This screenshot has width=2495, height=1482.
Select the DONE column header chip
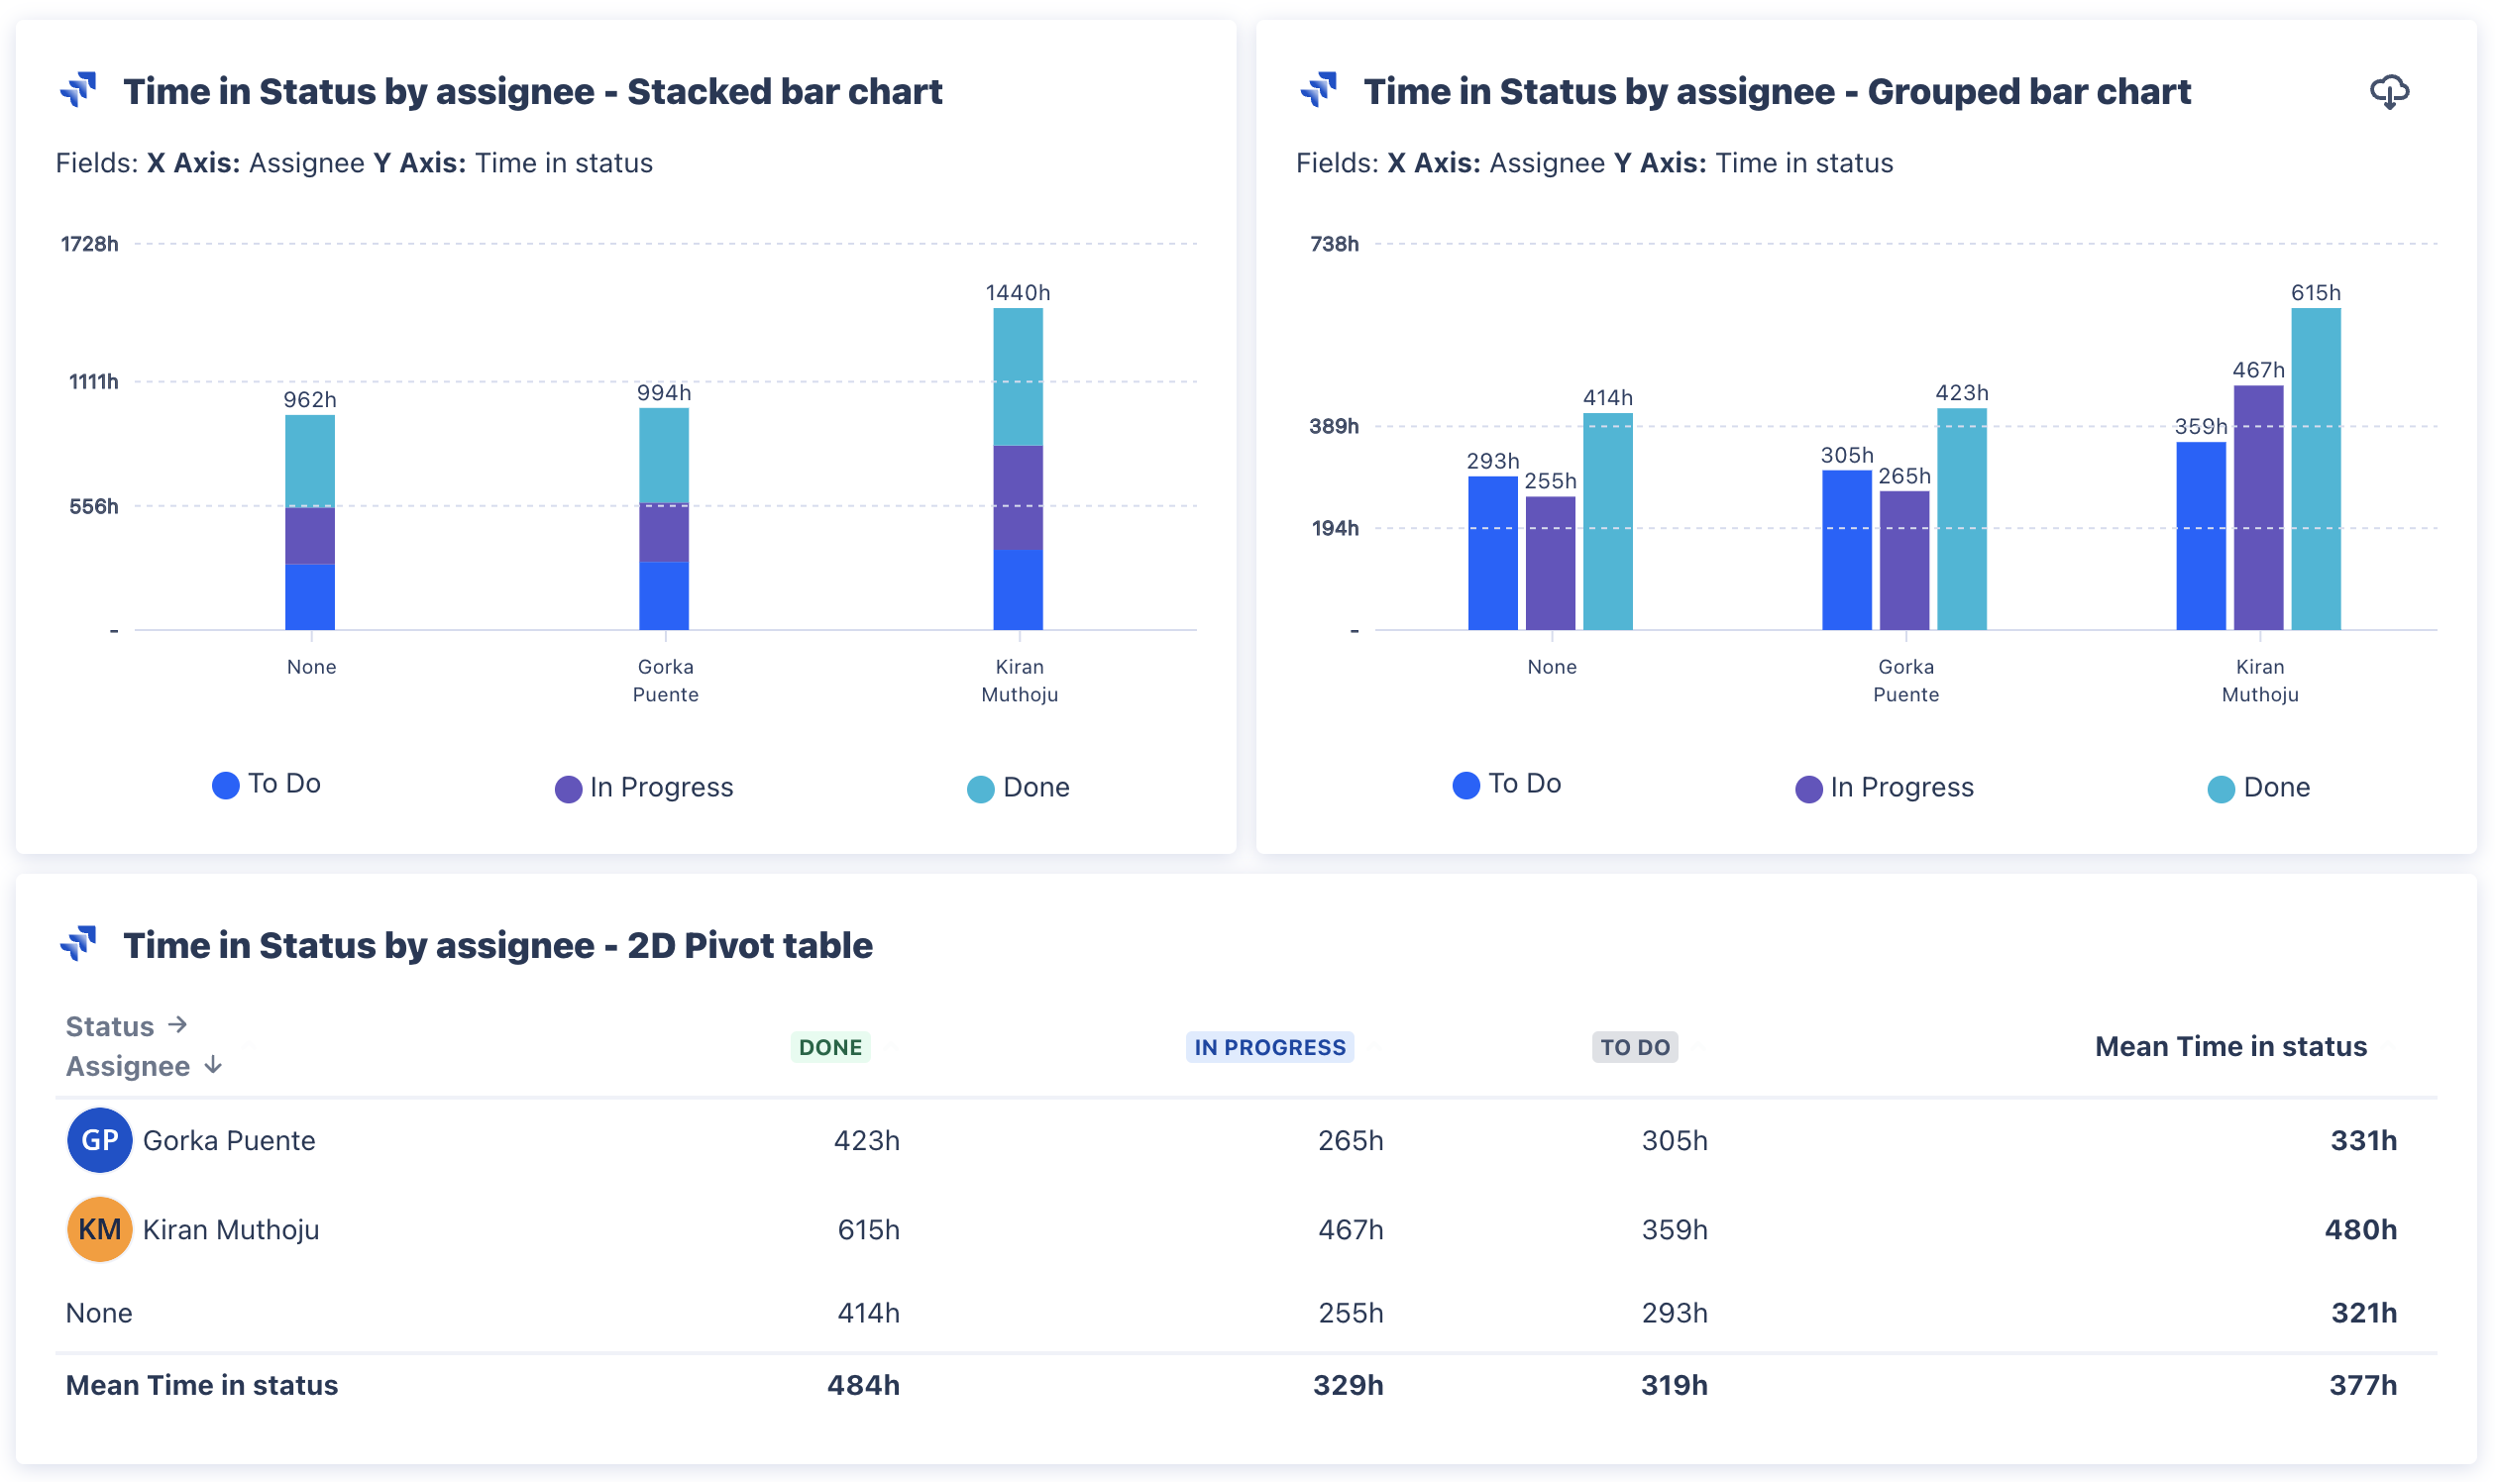click(830, 1046)
